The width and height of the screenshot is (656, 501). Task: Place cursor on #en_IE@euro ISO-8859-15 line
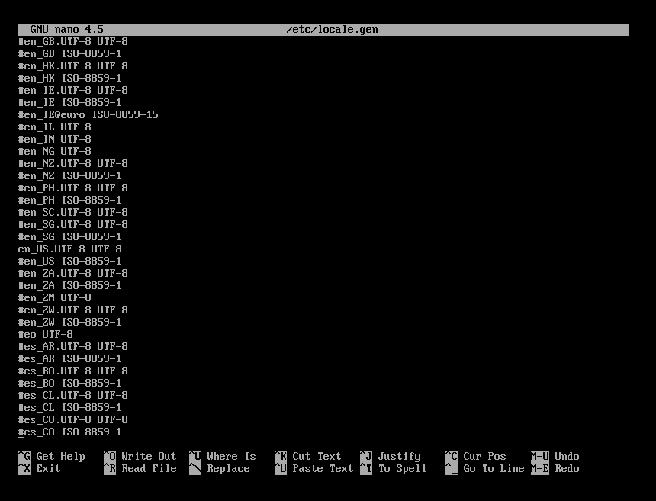(88, 115)
